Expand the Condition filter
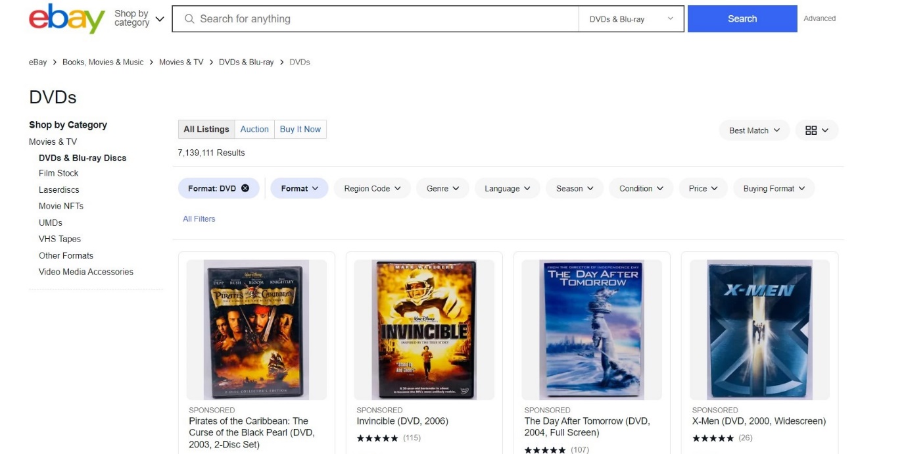The height and width of the screenshot is (454, 906). [641, 188]
